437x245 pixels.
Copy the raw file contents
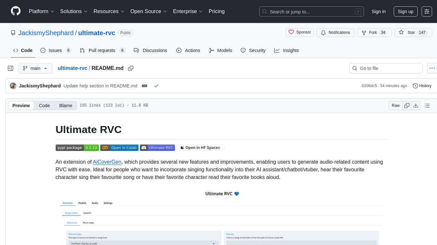(x=407, y=106)
